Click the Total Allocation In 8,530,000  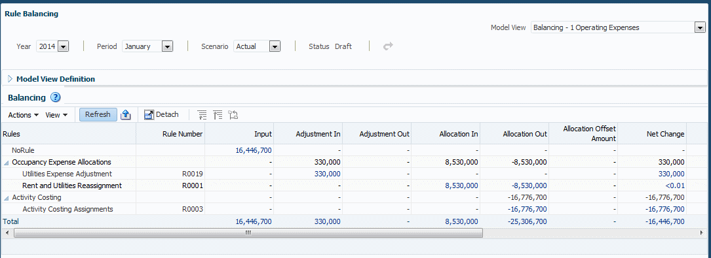click(x=461, y=221)
